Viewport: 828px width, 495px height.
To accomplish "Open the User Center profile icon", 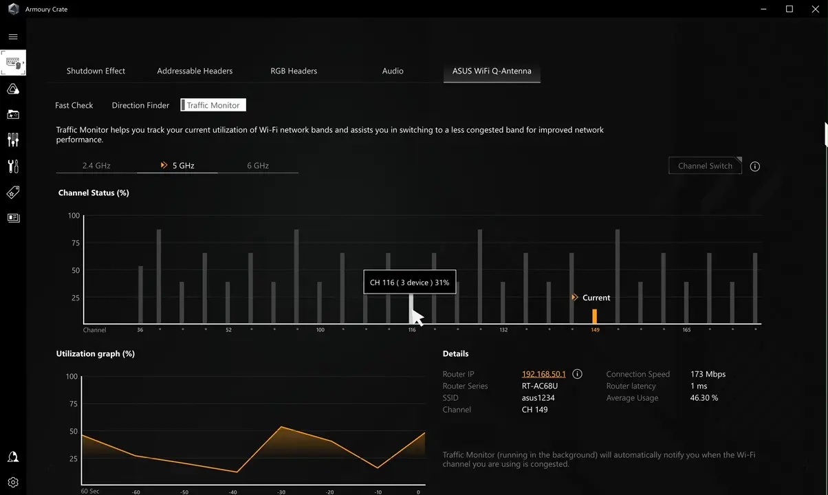I will [x=13, y=457].
